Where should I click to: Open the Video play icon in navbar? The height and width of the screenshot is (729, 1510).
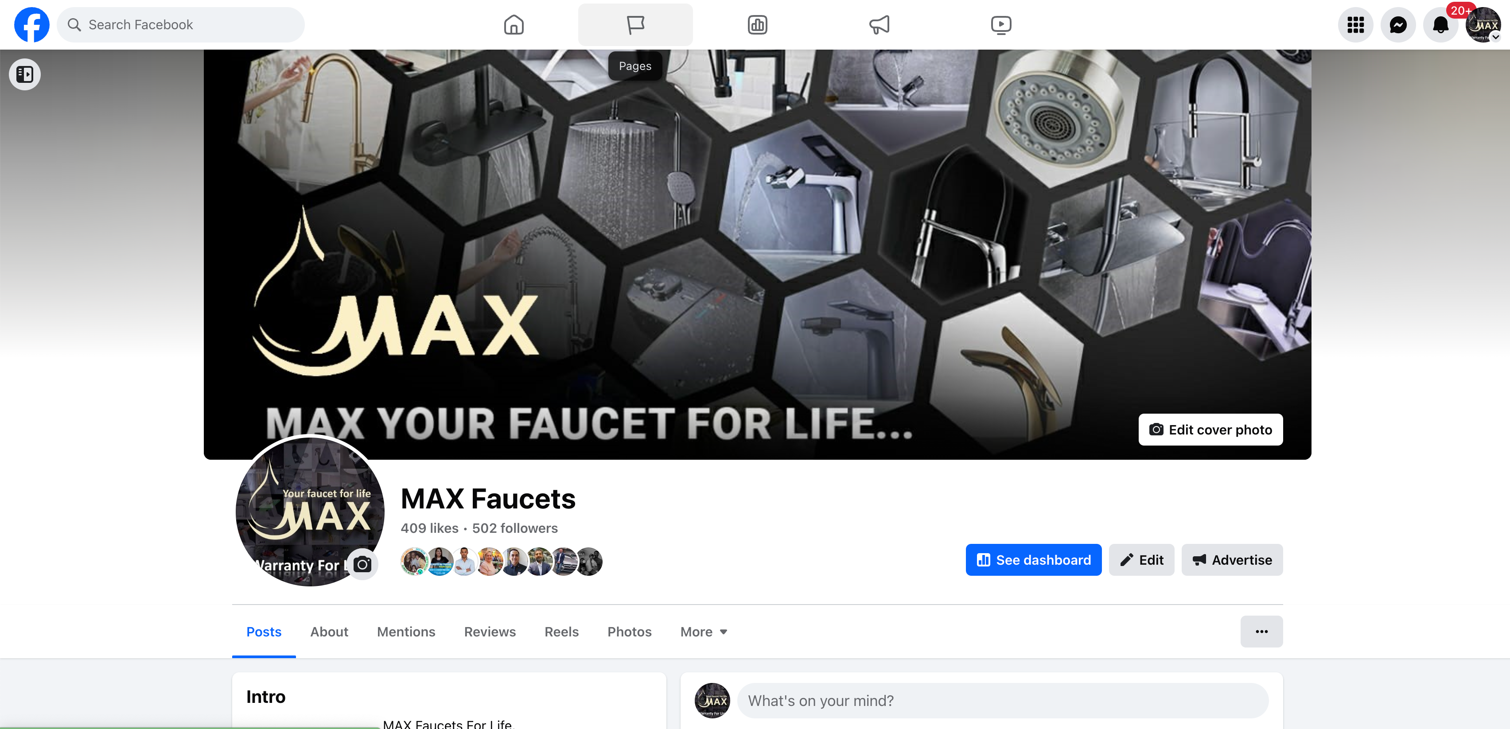coord(1000,25)
